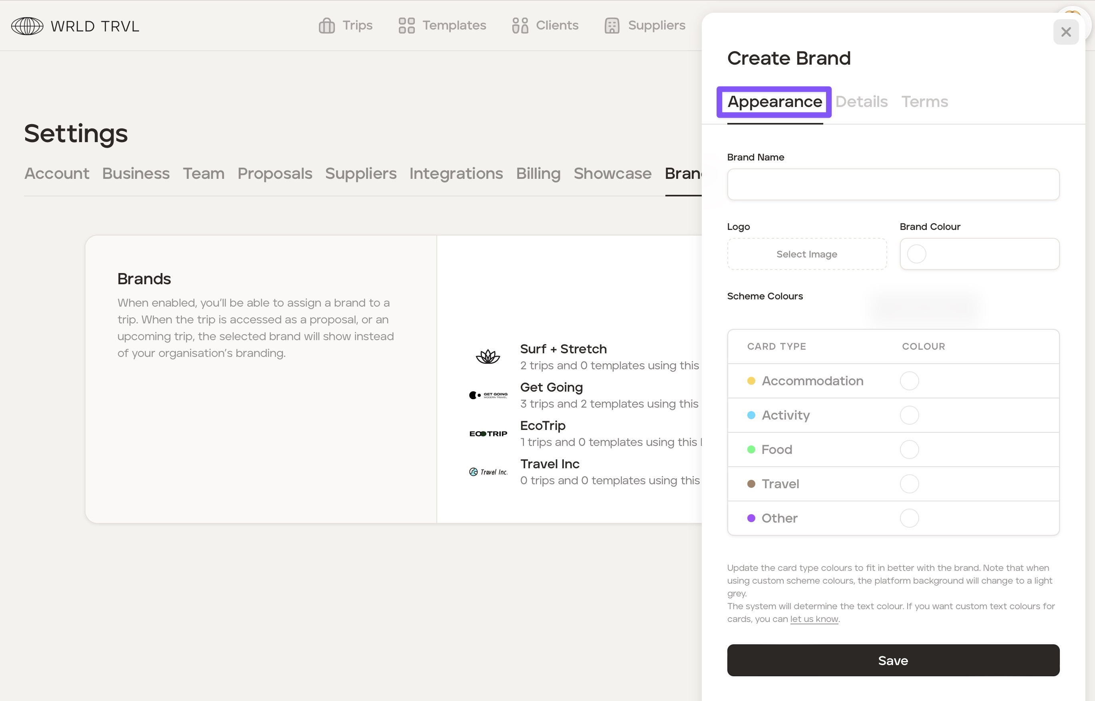Viewport: 1095px width, 701px height.
Task: Click Select Image for the logo
Action: point(806,254)
